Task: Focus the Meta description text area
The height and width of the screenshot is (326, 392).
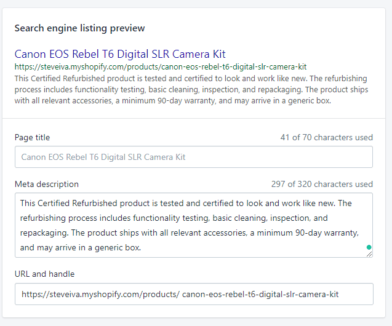Action: point(194,225)
